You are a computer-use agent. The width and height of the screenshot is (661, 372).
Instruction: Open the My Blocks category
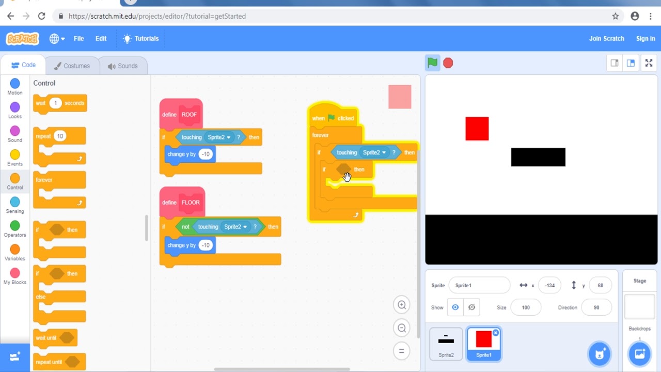(x=15, y=277)
